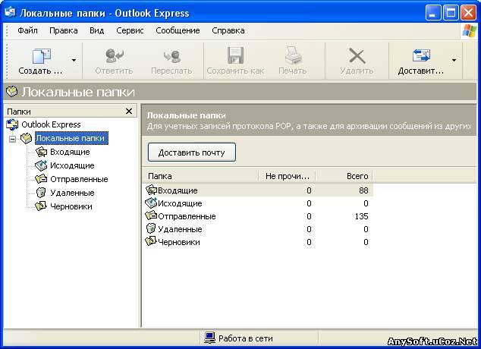Click the Локальные папки banner heading icon
The width and height of the screenshot is (481, 349).
(x=12, y=92)
